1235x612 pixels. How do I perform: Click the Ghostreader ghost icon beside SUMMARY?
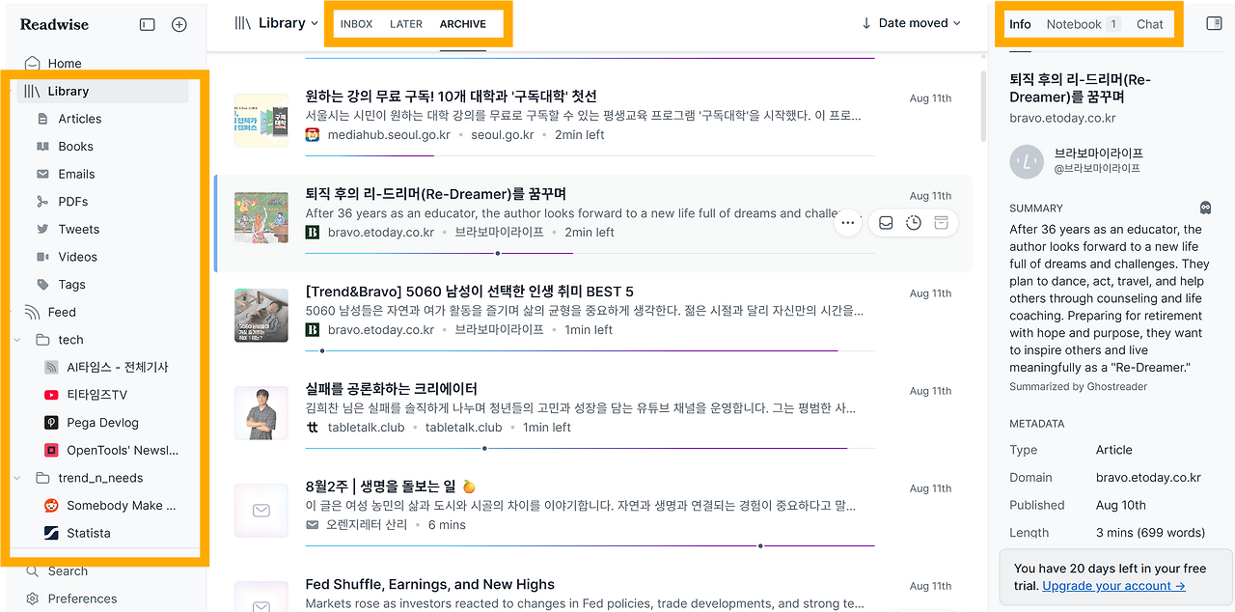point(1205,208)
